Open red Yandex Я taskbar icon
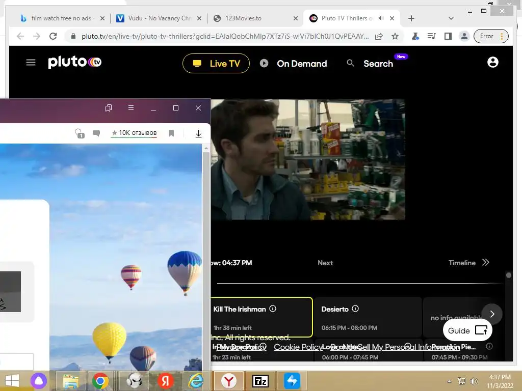 click(166, 381)
